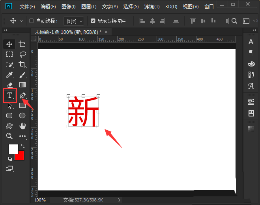Image resolution: width=260 pixels, height=205 pixels.
Task: Open the 图层(L) menu
Action: click(x=89, y=7)
